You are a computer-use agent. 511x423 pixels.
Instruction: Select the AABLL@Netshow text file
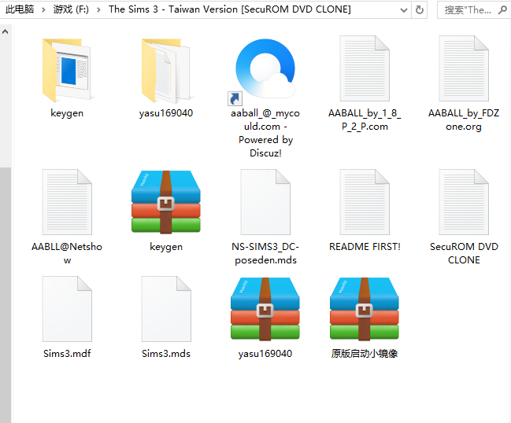coord(66,202)
